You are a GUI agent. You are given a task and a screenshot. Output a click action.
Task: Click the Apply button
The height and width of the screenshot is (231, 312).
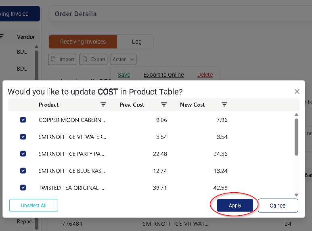235,205
